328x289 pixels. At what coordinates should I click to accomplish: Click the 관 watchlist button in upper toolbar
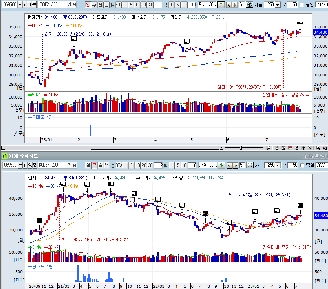coord(34,5)
